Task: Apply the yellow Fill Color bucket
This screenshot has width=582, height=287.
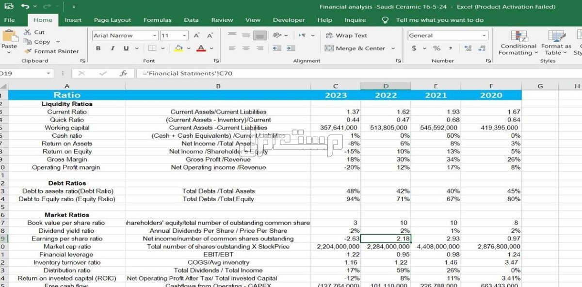Action: coord(178,48)
